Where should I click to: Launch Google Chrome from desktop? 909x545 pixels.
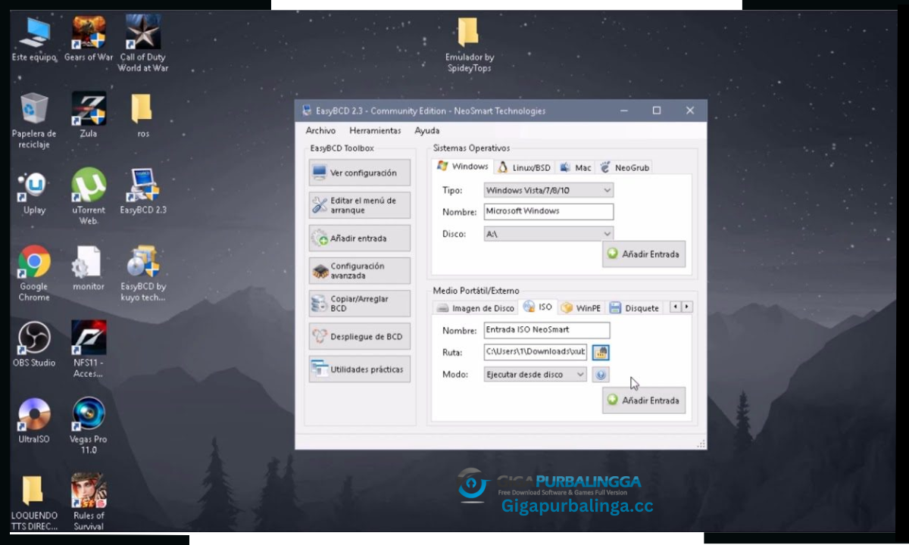coord(34,273)
